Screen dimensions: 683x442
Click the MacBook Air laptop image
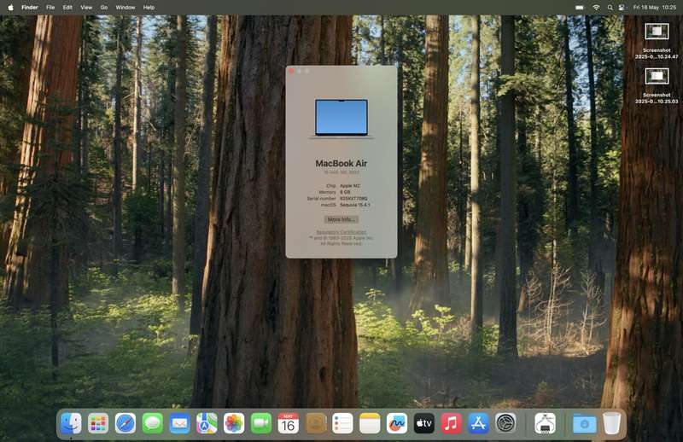[341, 119]
